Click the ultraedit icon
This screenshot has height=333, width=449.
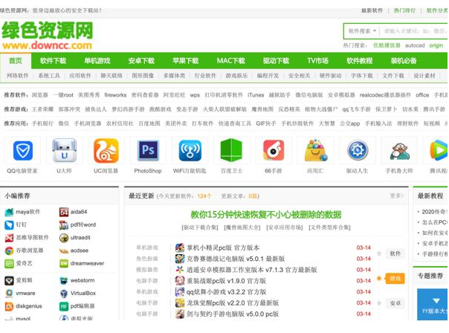(64, 238)
